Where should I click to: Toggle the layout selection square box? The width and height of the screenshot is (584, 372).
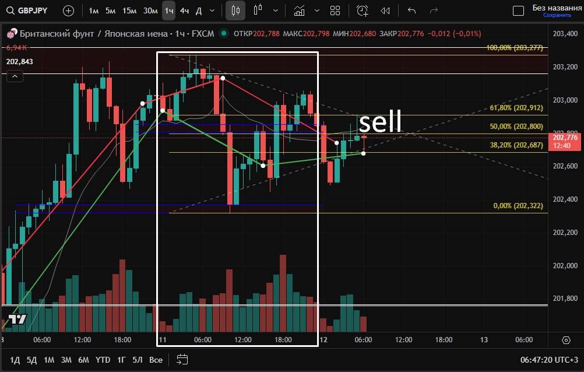click(518, 10)
